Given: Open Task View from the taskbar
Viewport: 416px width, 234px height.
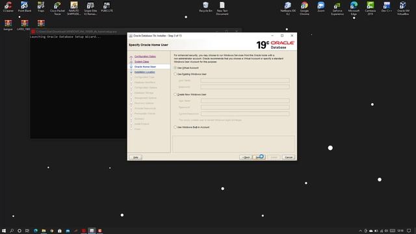Looking at the screenshot, I should click(27, 231).
